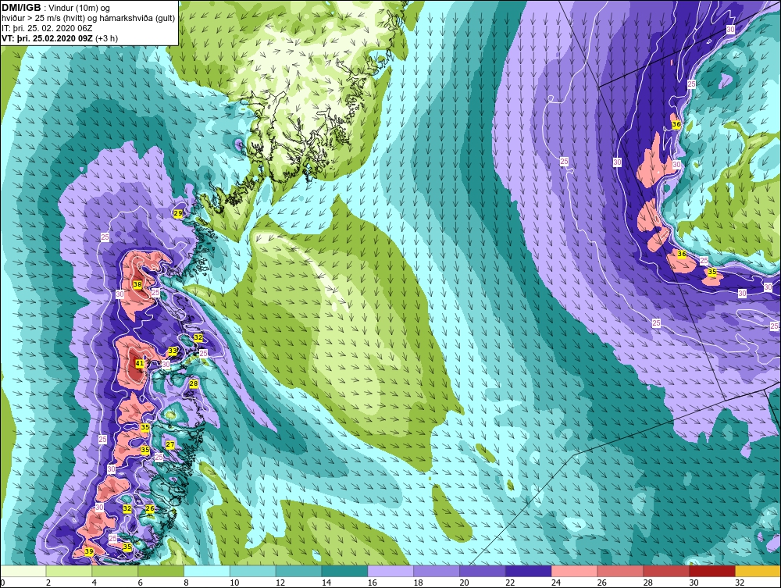The height and width of the screenshot is (588, 781).
Task: Select the light cyan swatch between 8 and 10
Action: [207, 571]
